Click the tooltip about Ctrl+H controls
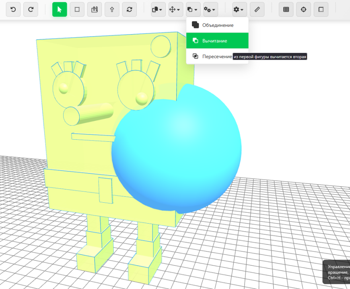350x289 pixels. [338, 272]
